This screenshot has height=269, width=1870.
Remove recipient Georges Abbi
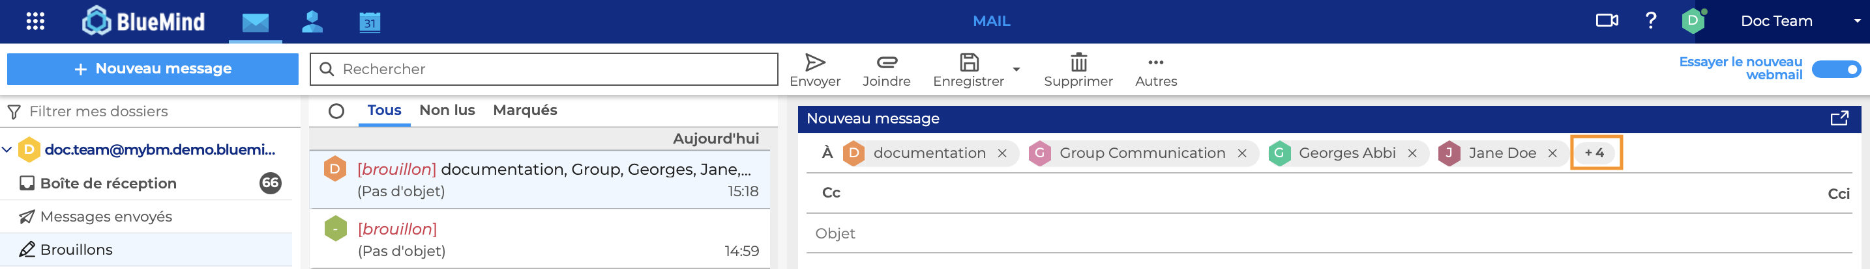(1412, 153)
